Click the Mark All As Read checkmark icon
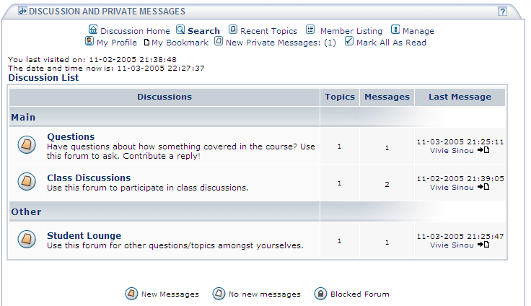This screenshot has width=531, height=306. tap(348, 41)
